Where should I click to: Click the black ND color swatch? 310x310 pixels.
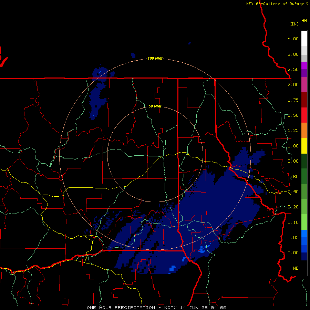(304, 268)
